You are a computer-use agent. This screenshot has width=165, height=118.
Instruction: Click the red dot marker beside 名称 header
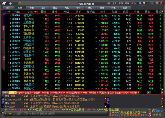point(37,12)
